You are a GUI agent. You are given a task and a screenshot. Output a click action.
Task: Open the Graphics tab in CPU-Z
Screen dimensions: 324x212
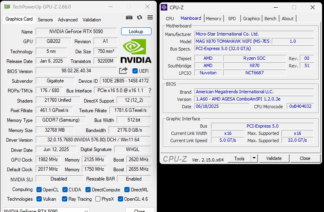(x=251, y=19)
